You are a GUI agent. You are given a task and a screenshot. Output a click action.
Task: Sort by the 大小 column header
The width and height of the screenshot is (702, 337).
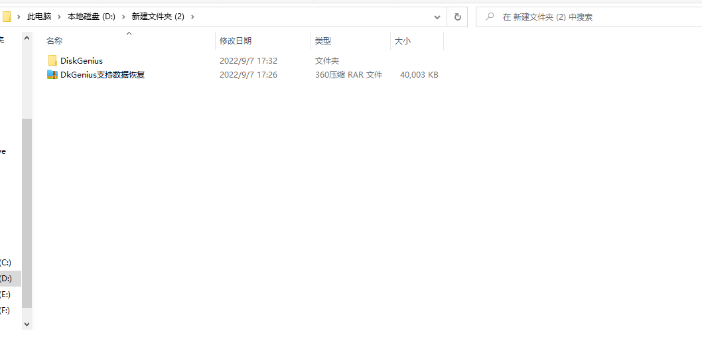[403, 41]
